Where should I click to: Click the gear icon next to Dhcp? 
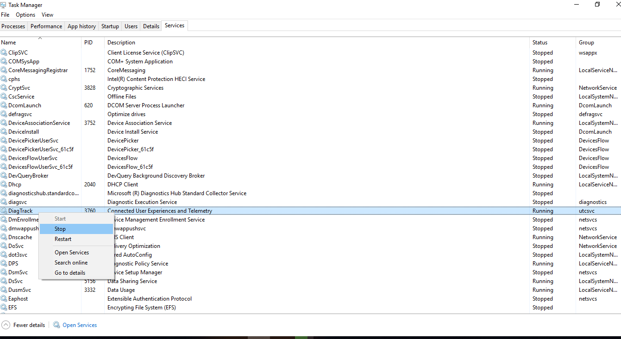4,185
